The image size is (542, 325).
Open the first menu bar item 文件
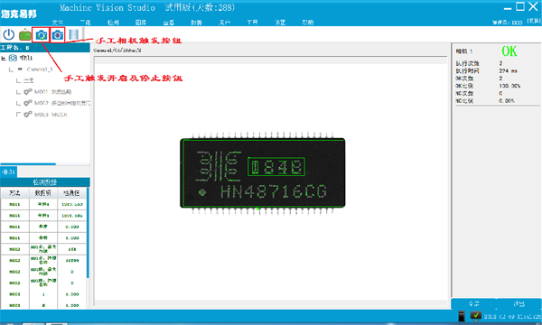tap(58, 23)
